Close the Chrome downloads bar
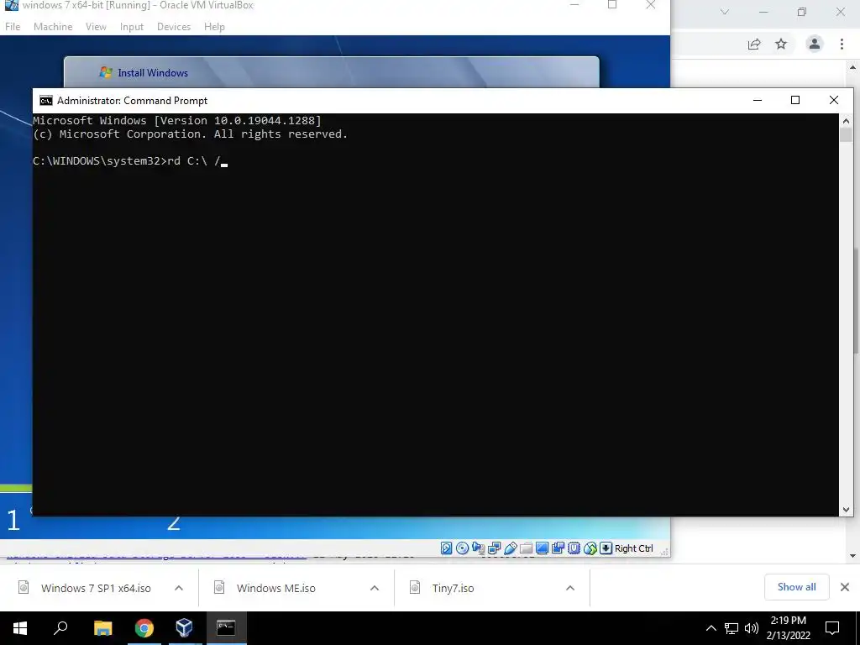 coord(845,587)
